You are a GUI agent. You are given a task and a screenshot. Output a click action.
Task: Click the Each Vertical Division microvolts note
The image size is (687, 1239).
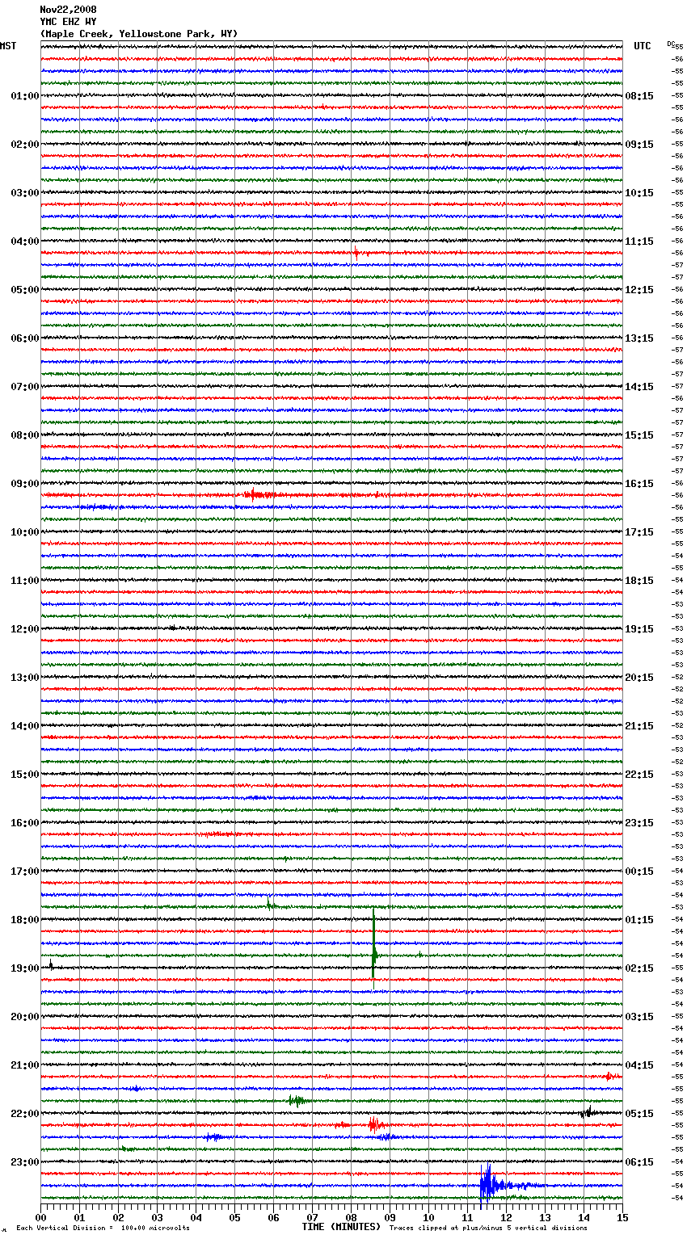[103, 1228]
